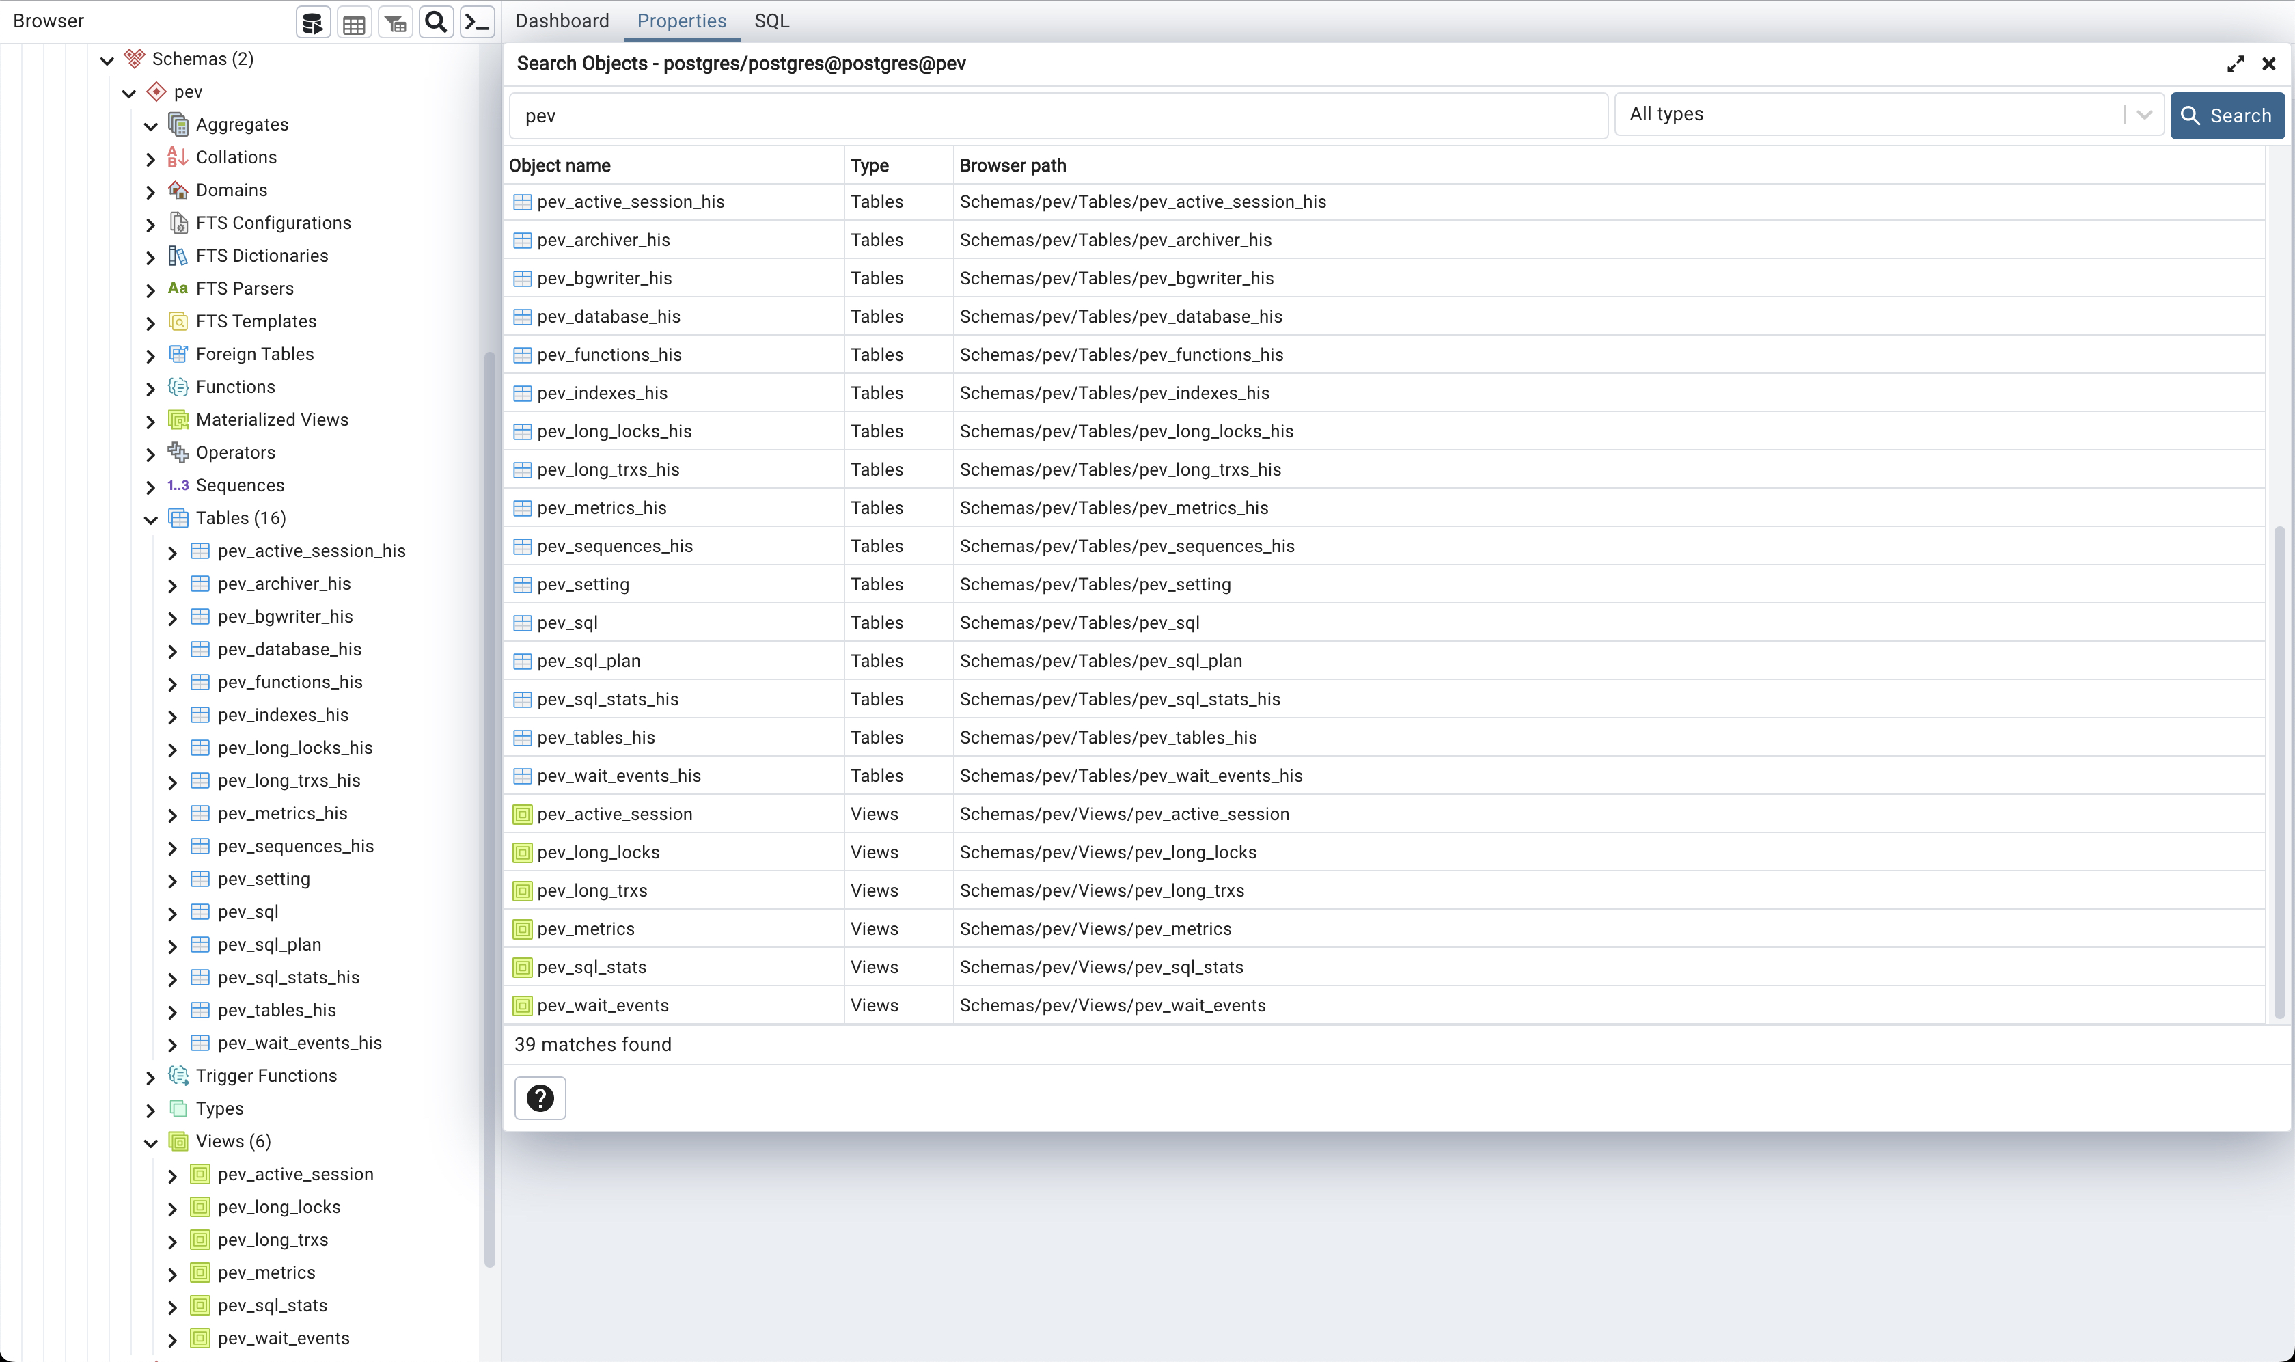Collapse the Tables (16) node
2295x1362 pixels.
(x=150, y=519)
